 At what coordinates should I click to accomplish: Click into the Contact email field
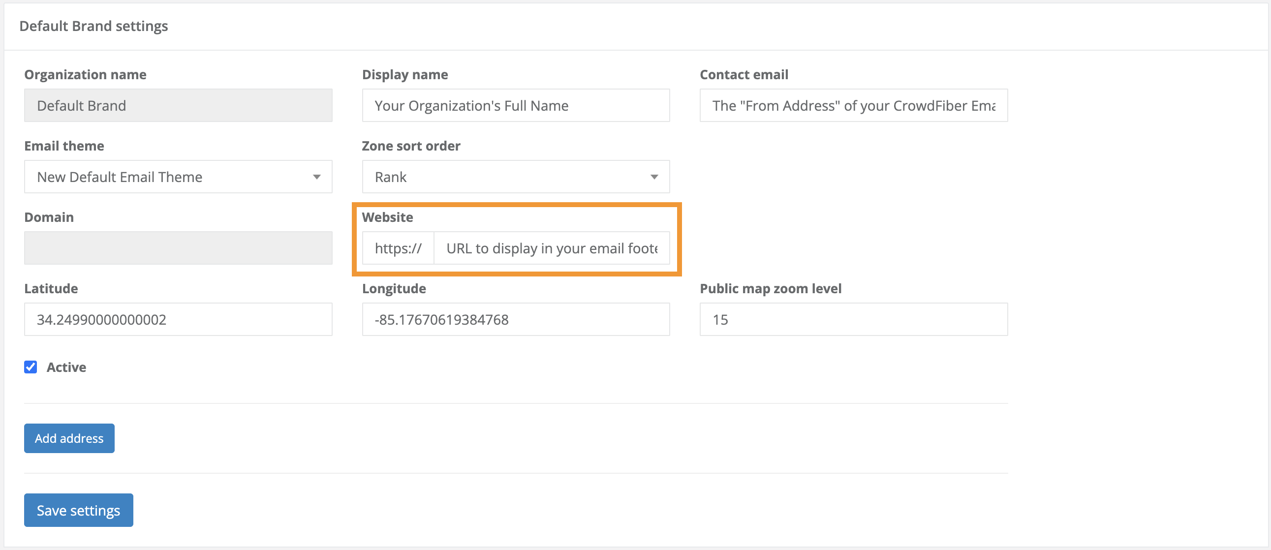coord(853,106)
